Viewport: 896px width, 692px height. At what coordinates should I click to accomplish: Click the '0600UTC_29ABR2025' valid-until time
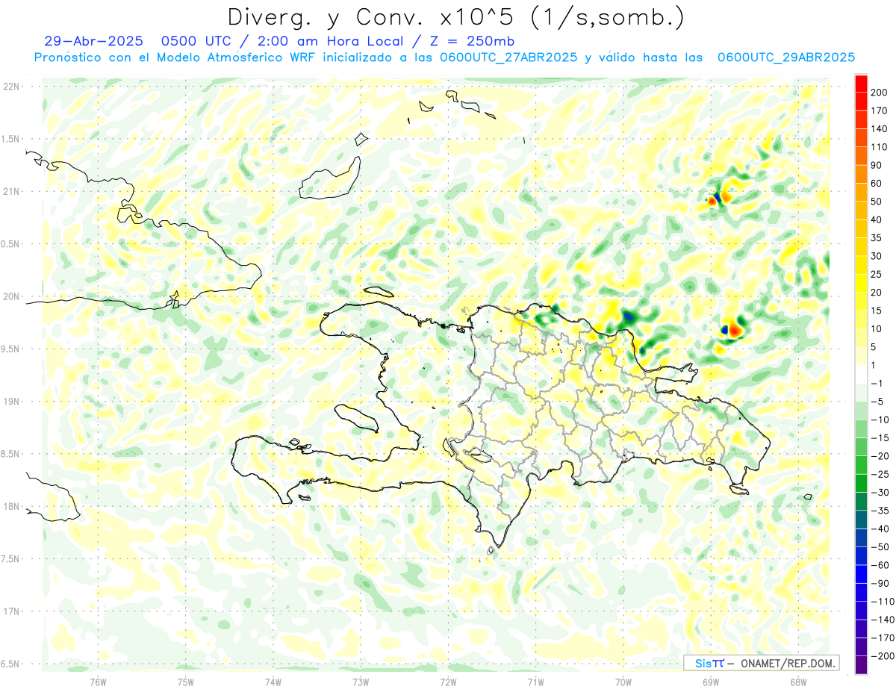tap(785, 57)
